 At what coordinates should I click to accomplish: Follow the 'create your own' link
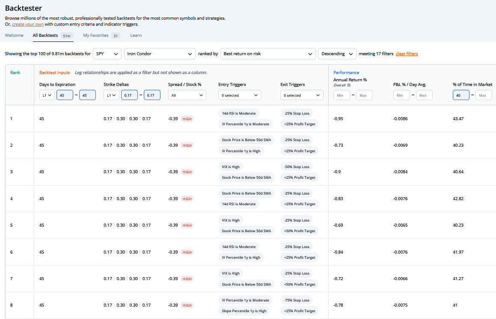(28, 24)
